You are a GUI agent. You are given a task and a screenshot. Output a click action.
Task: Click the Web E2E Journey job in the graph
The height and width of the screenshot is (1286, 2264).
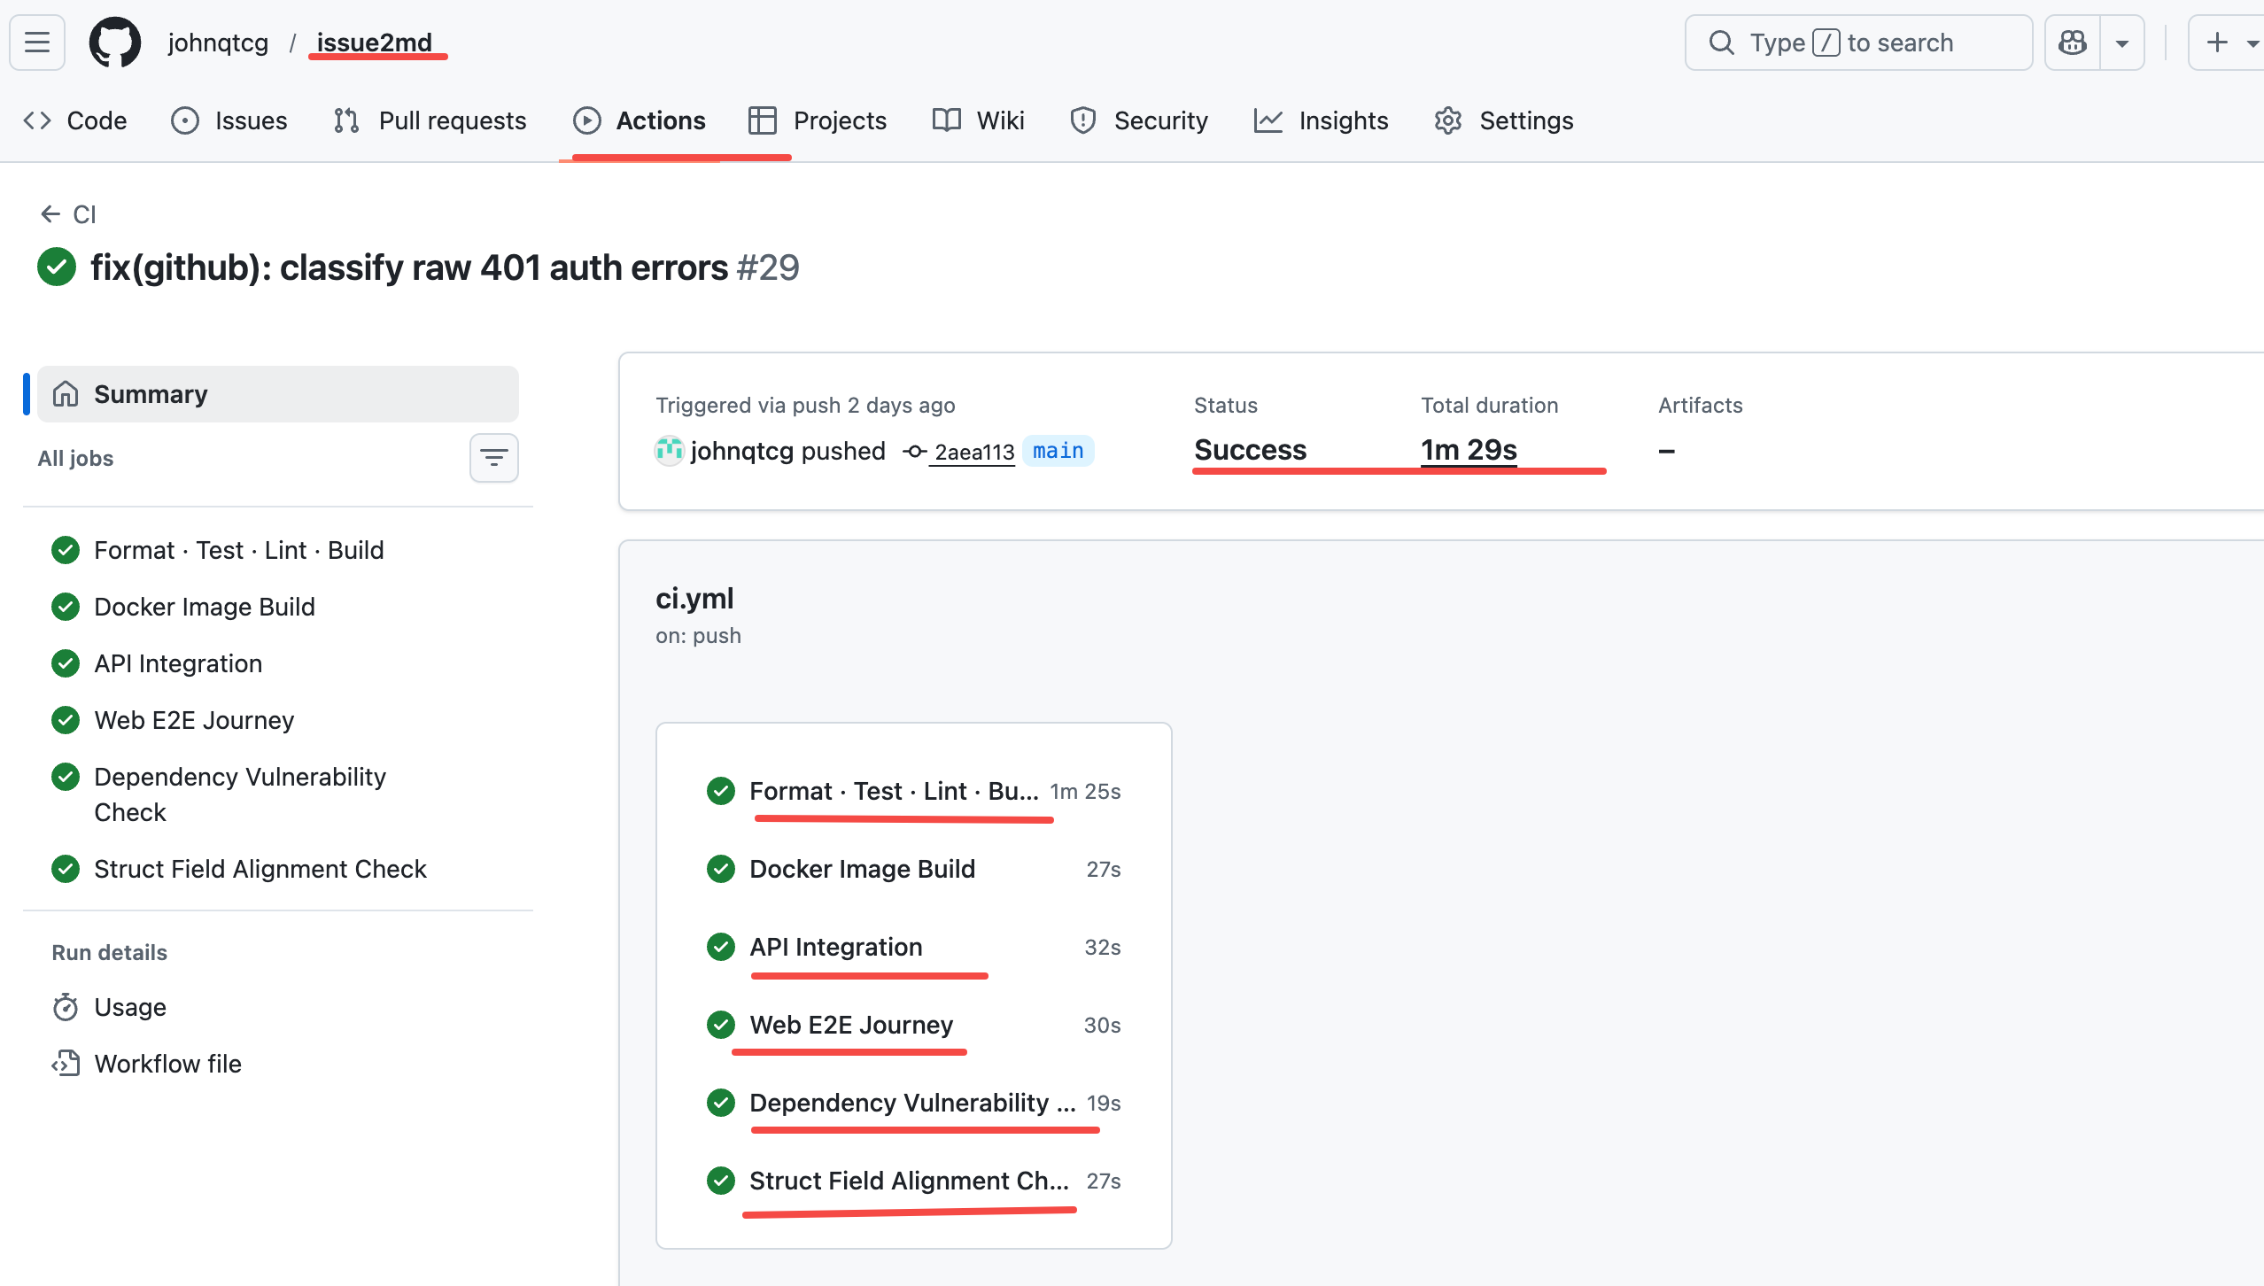tap(851, 1025)
